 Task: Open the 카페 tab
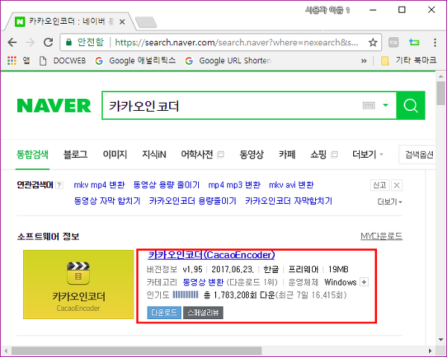coord(287,155)
